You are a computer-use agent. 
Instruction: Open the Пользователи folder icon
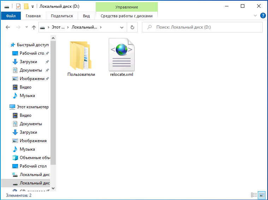[81, 55]
